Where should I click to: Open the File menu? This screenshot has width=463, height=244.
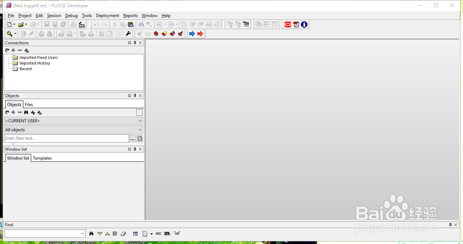click(11, 16)
